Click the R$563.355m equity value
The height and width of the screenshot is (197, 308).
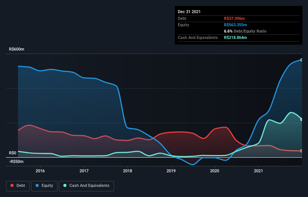tap(236, 25)
